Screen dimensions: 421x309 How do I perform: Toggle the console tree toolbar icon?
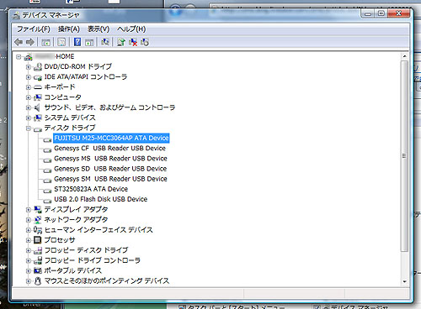coord(45,42)
